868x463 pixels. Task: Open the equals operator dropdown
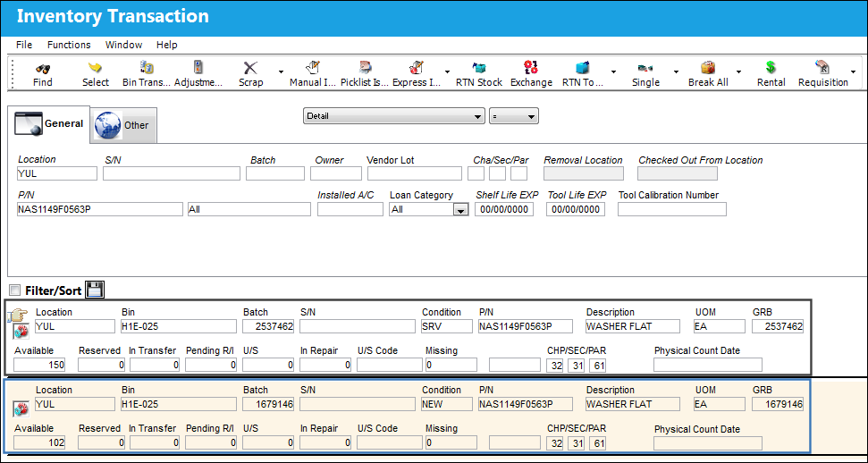click(x=514, y=116)
